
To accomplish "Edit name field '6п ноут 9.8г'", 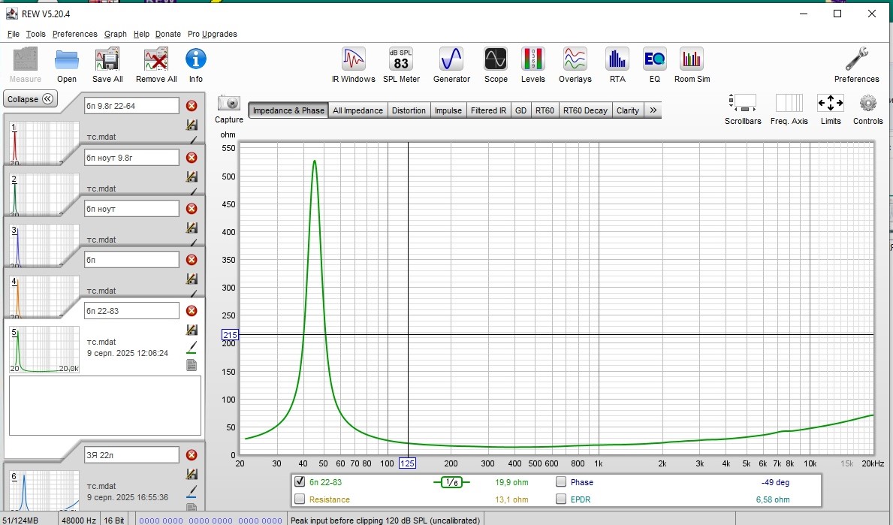I will (x=131, y=158).
